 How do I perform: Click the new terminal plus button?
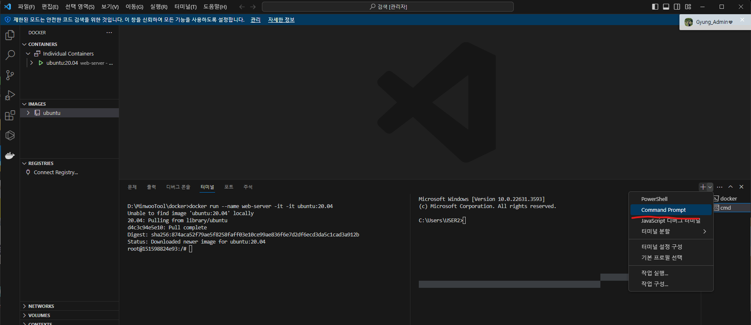[x=703, y=187]
